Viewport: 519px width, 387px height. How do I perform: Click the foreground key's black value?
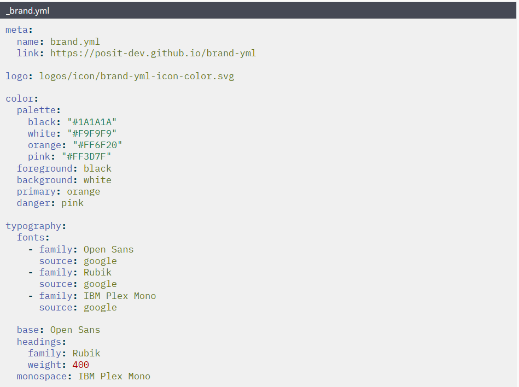pyautogui.click(x=97, y=168)
